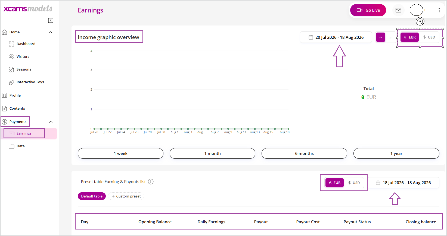Open the three-dot more options menu

pos(439,10)
